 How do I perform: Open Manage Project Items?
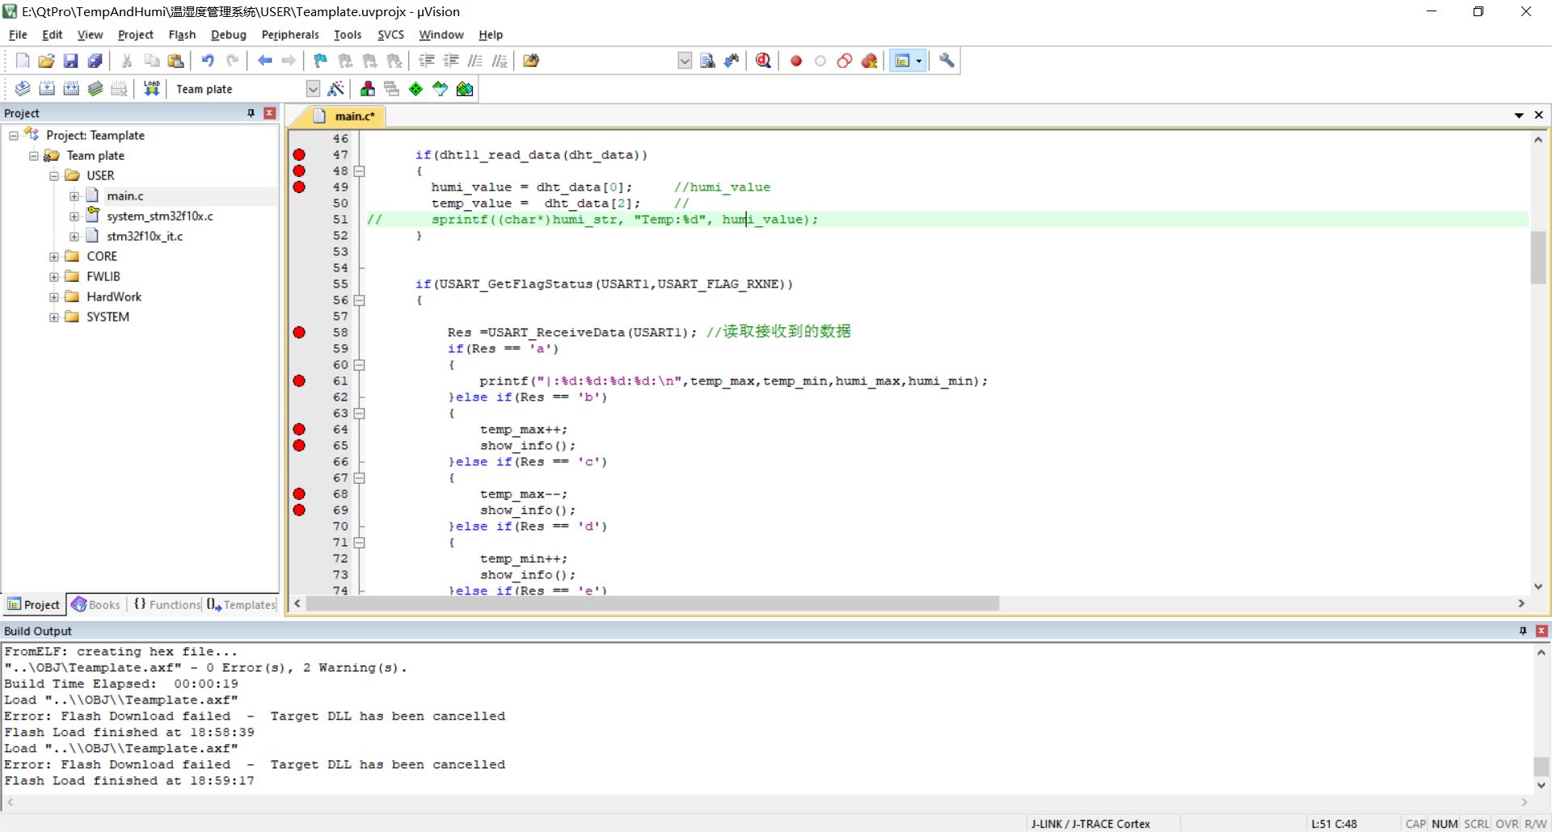(x=368, y=89)
